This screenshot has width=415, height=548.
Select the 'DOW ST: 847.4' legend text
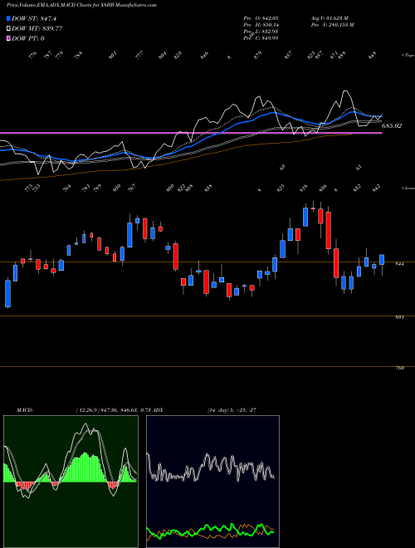click(34, 18)
